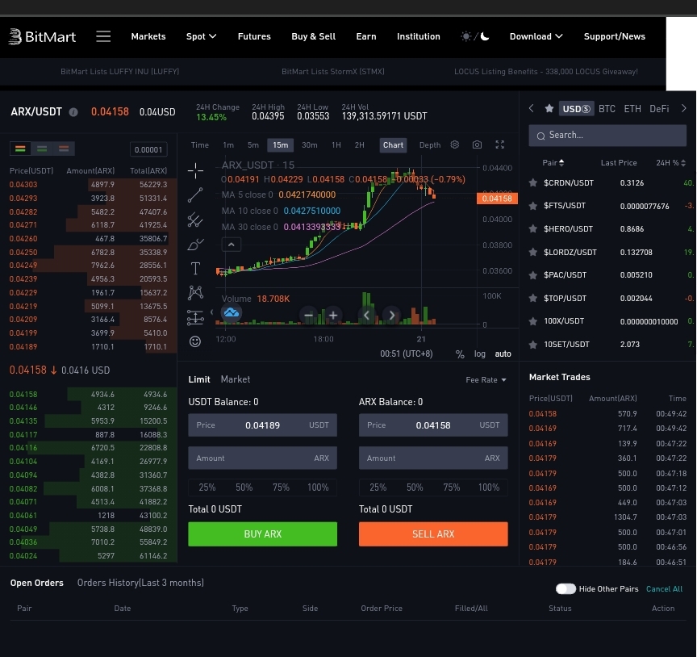Sort the list by Pair
697x657 pixels.
pyautogui.click(x=553, y=163)
